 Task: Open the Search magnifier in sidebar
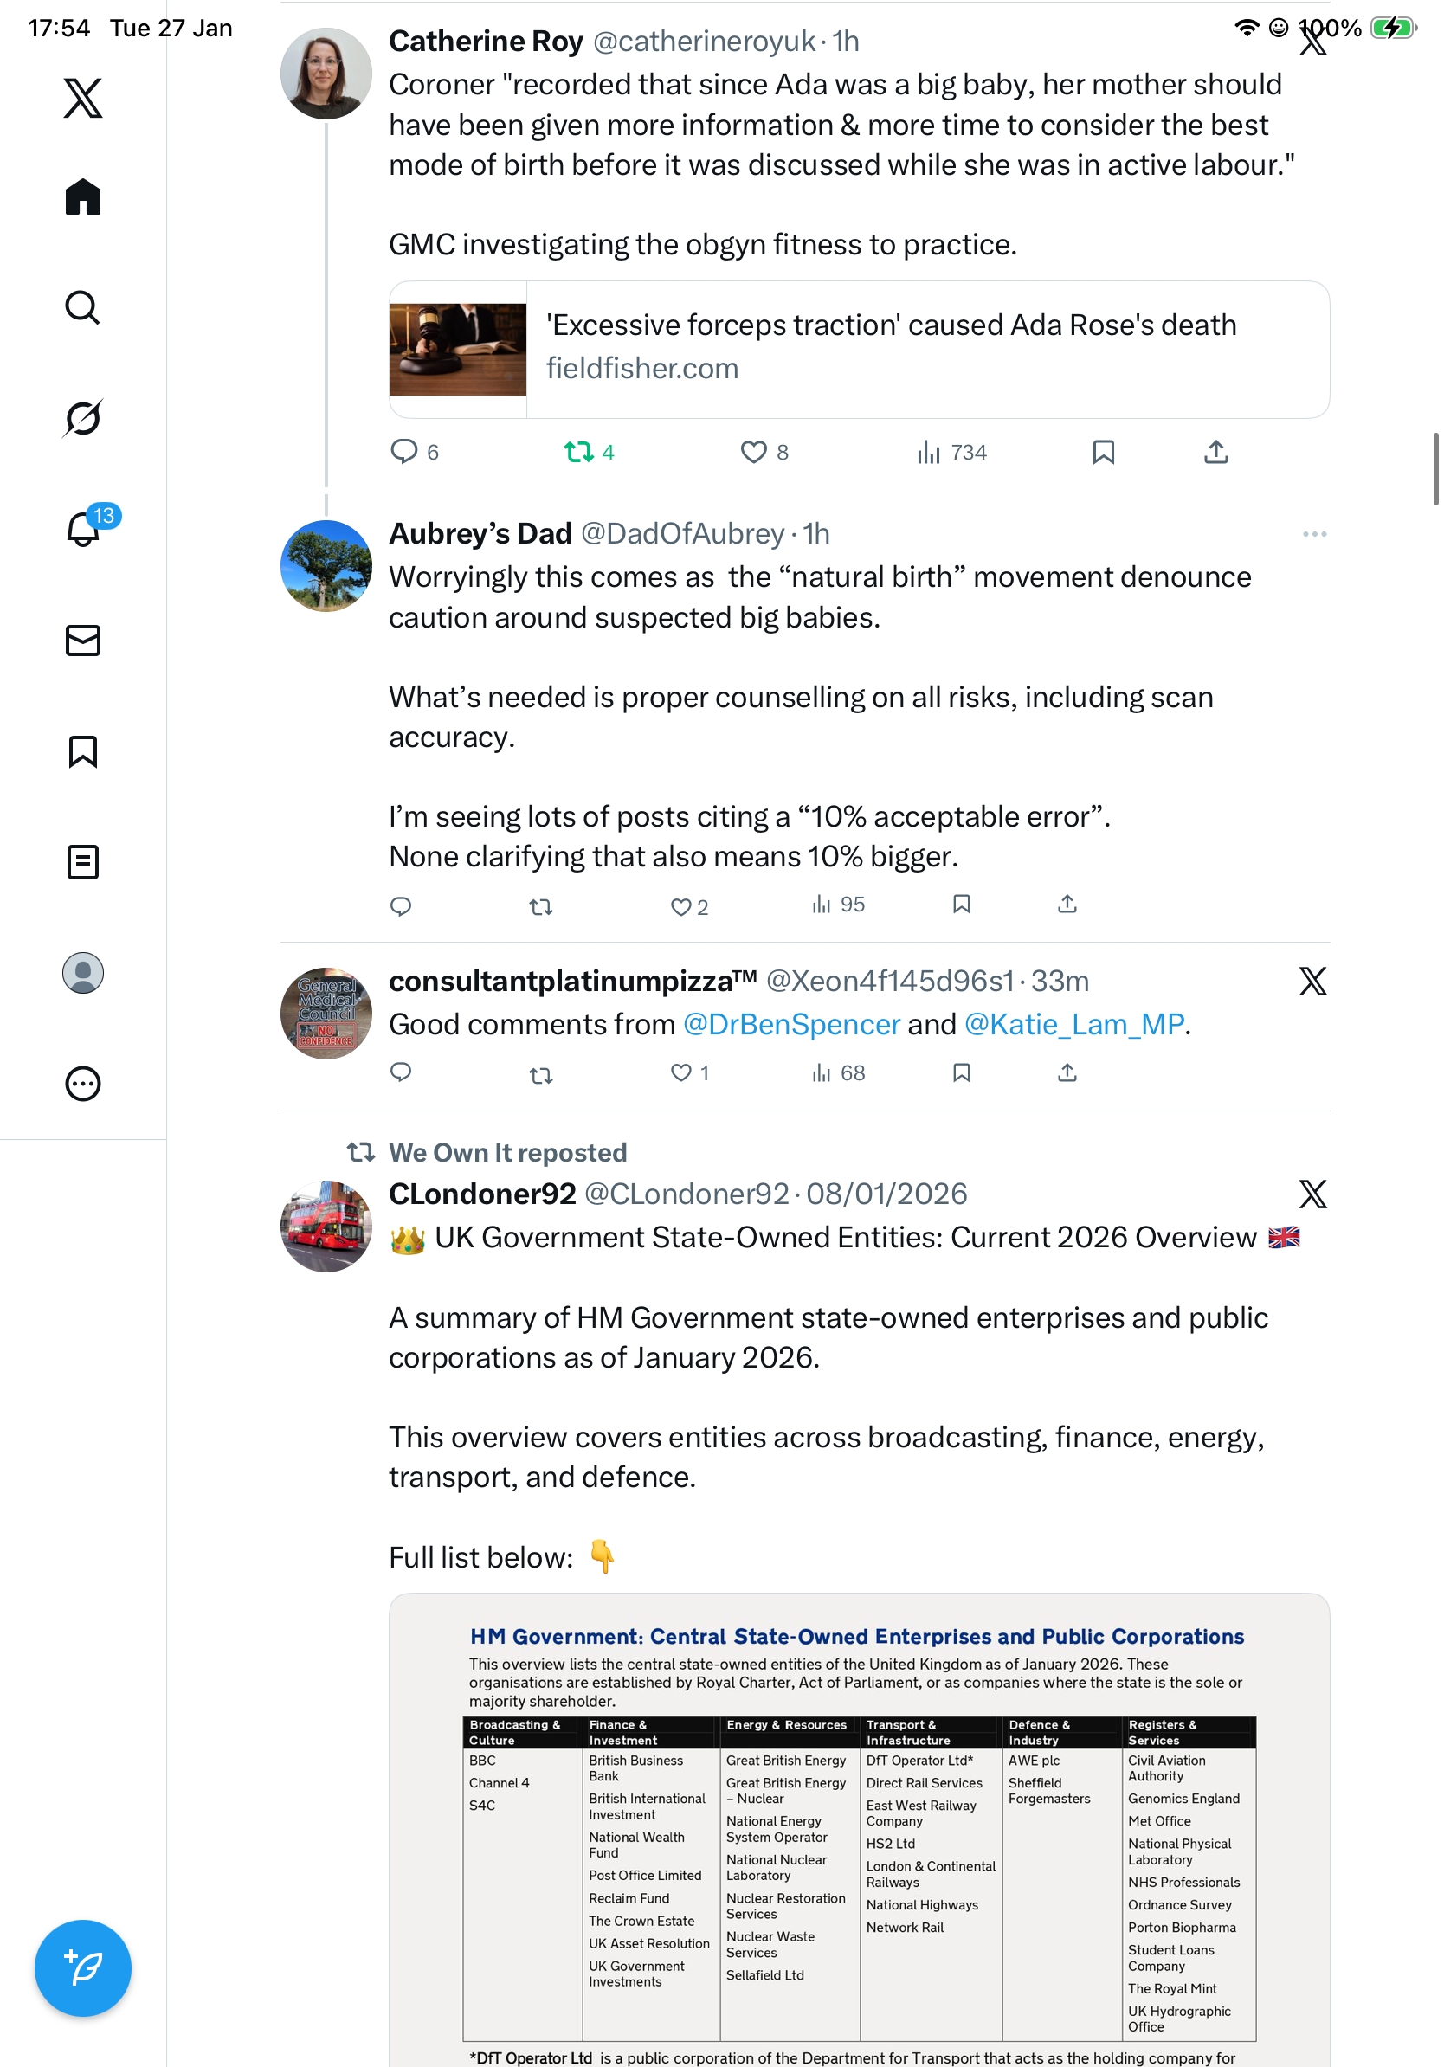click(x=83, y=307)
